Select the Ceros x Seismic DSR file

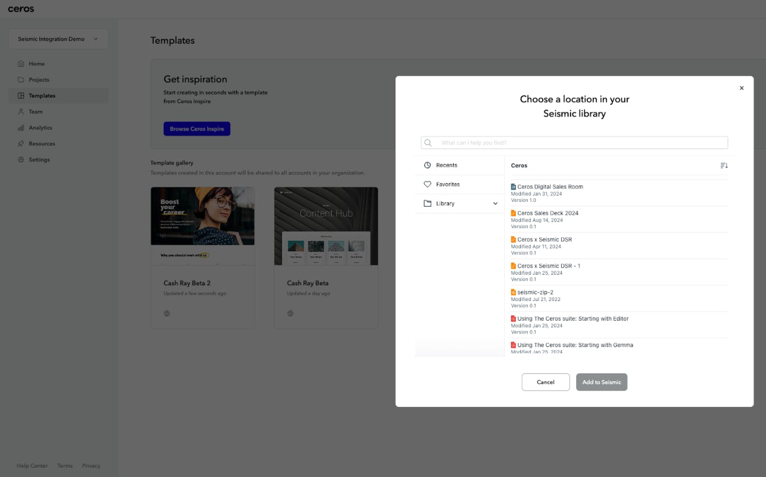(619, 246)
